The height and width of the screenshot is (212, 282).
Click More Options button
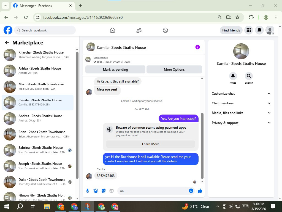click(174, 69)
